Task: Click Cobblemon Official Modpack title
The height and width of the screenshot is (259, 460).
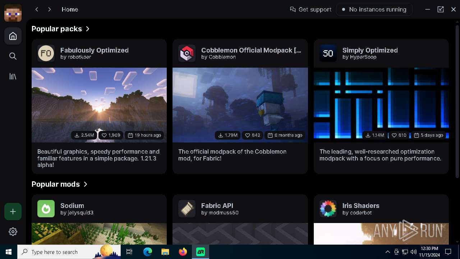Action: [x=251, y=50]
